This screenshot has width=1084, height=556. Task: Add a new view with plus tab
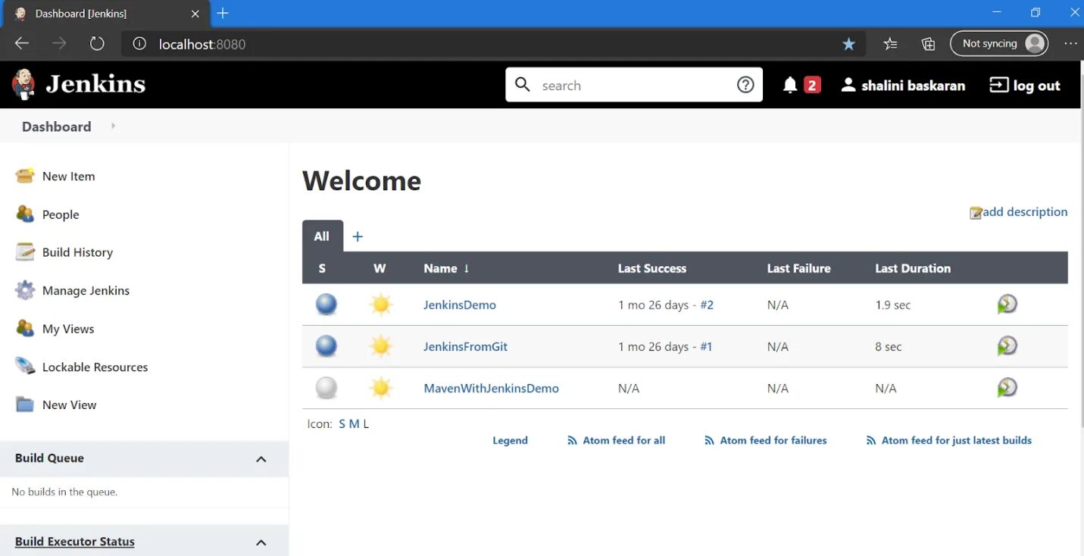pos(358,236)
